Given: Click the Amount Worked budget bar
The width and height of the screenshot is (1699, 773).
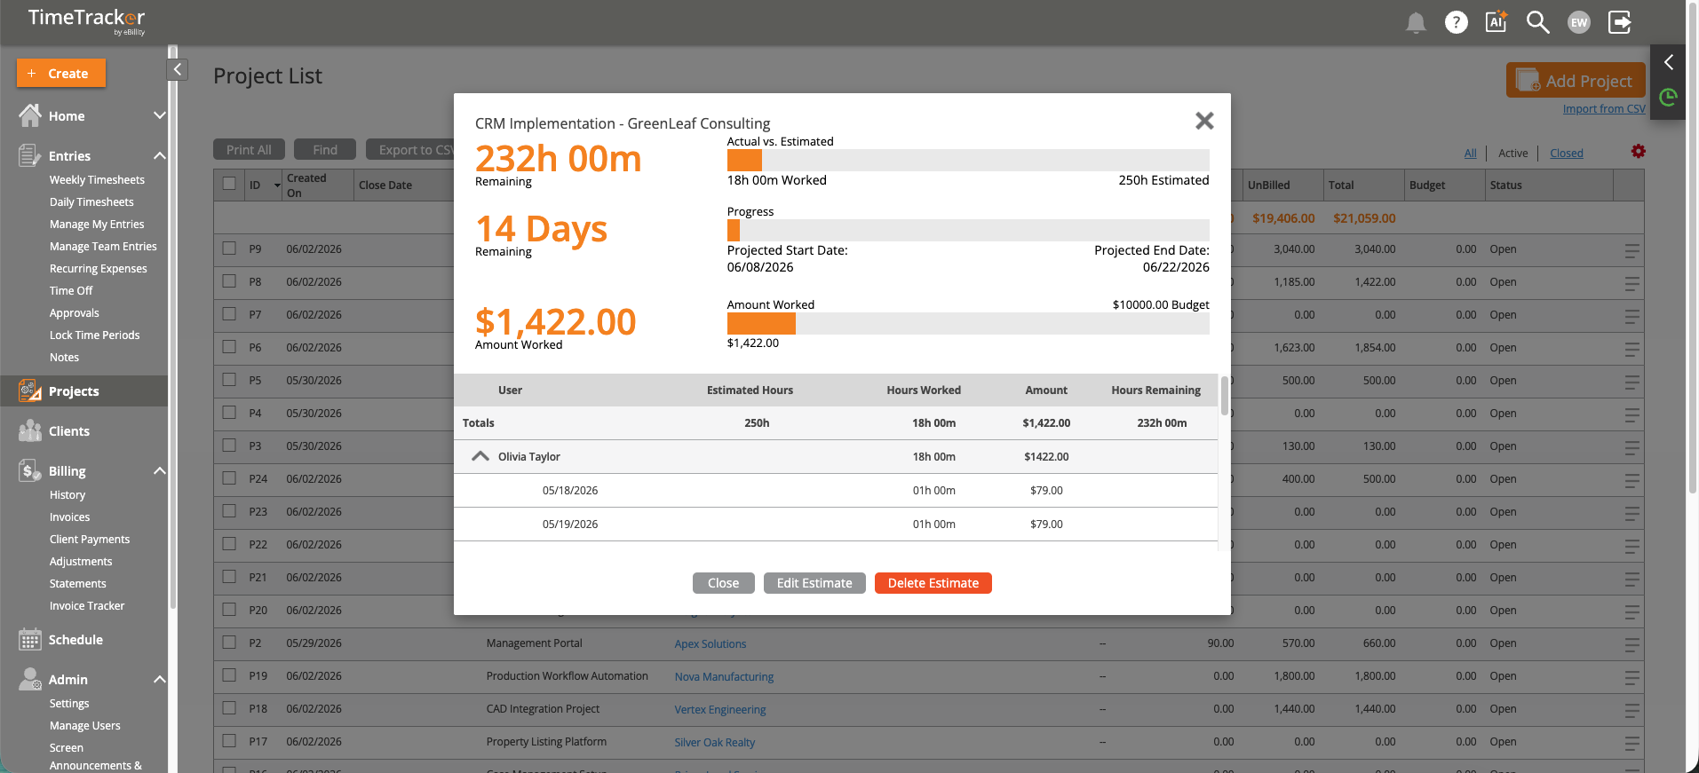Looking at the screenshot, I should coord(968,324).
